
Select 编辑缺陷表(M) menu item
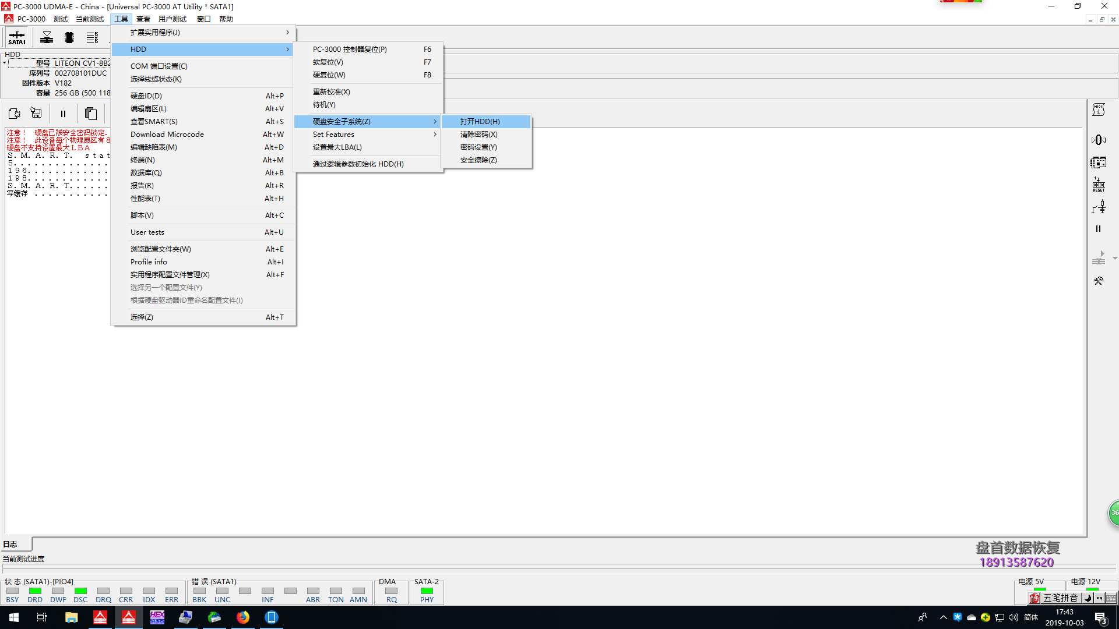click(203, 147)
